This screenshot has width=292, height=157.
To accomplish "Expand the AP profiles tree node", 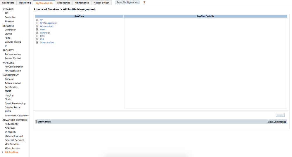I will point(37,20).
